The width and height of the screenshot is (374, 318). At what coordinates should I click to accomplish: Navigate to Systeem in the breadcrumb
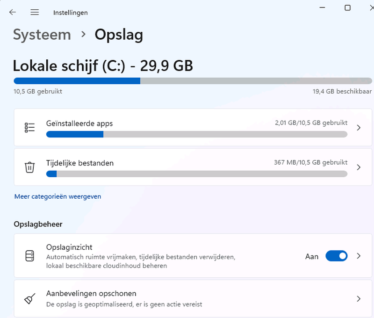42,35
